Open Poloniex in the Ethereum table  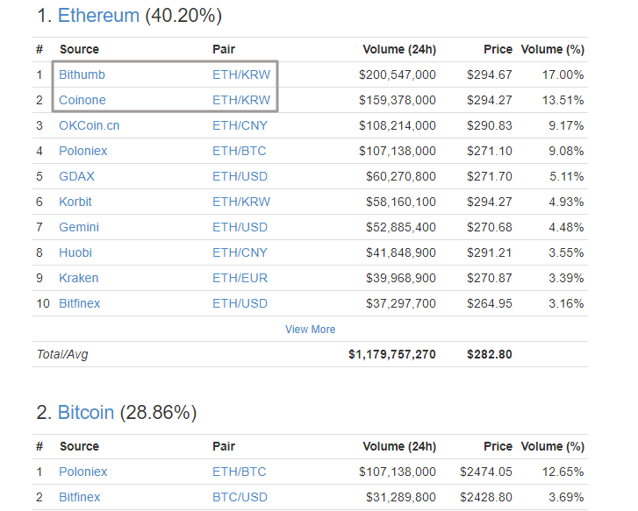point(83,151)
